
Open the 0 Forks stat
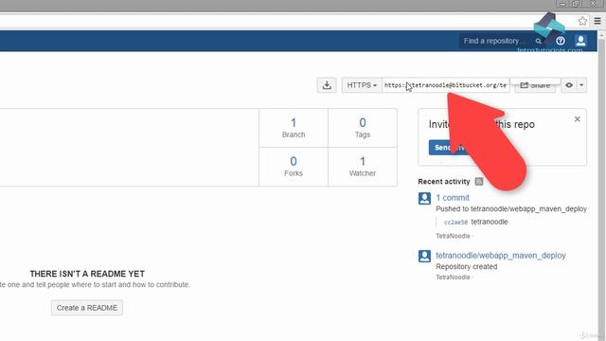click(294, 167)
